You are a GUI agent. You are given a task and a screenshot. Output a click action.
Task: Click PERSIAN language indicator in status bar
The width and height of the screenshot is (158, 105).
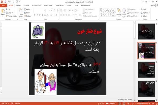click(17, 104)
